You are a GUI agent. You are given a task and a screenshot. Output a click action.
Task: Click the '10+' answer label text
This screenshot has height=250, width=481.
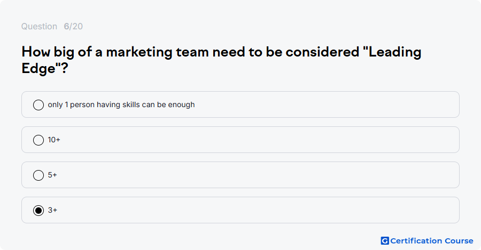point(54,140)
